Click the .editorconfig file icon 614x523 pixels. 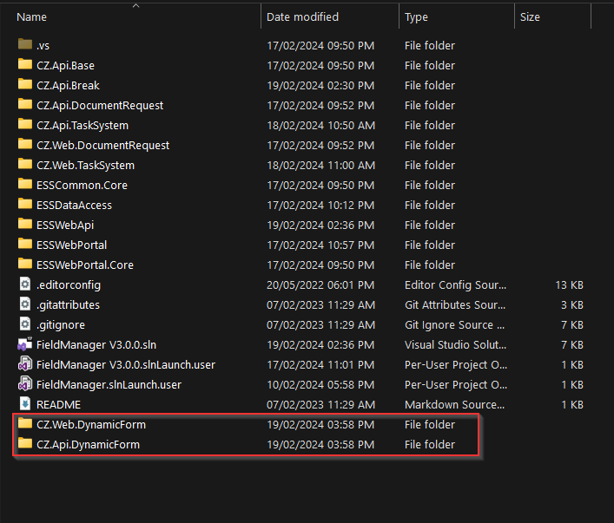click(25, 284)
